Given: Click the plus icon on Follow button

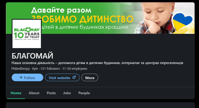Looking at the screenshot, I should click(21, 77).
